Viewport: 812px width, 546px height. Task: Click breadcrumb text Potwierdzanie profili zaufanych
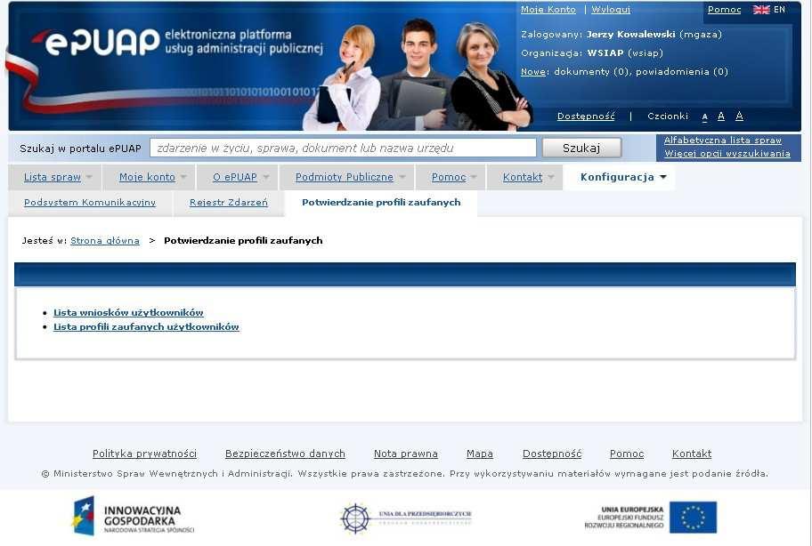243,241
